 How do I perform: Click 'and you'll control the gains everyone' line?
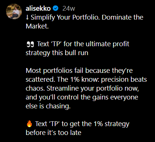pos(82,97)
